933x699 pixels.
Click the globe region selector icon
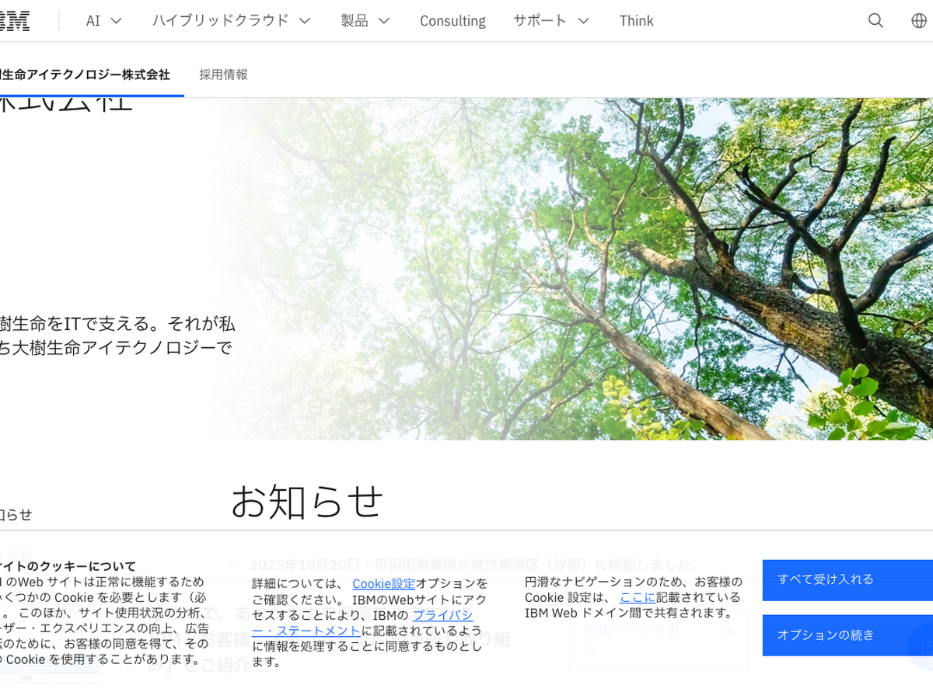coord(919,21)
